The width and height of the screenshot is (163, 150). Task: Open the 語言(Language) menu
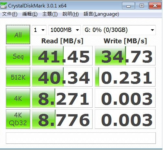101,14
